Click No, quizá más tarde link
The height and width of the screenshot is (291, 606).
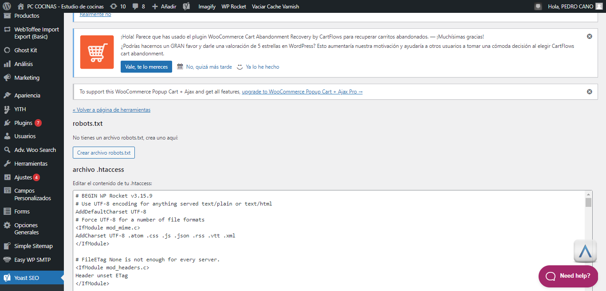coord(209,67)
